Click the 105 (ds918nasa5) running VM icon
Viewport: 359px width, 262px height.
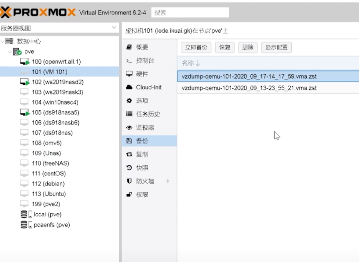point(25,112)
